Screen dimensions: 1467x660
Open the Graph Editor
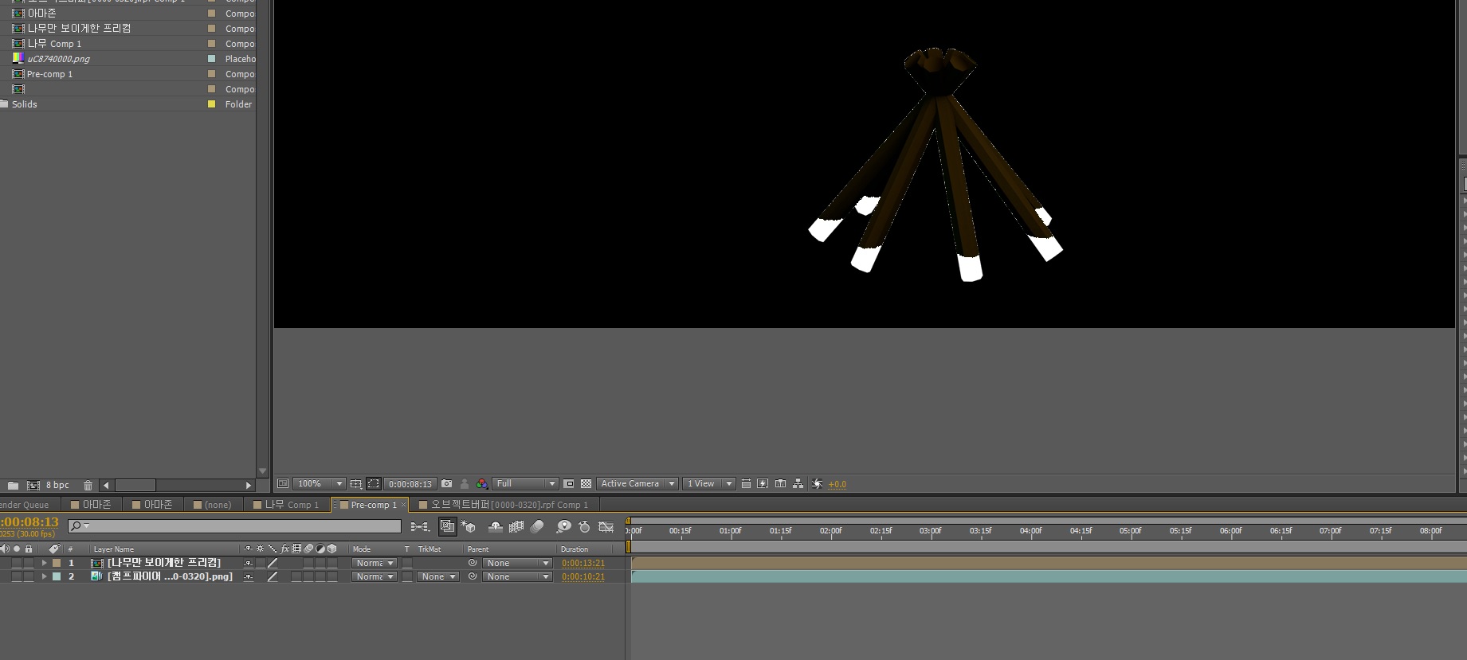[x=606, y=526]
